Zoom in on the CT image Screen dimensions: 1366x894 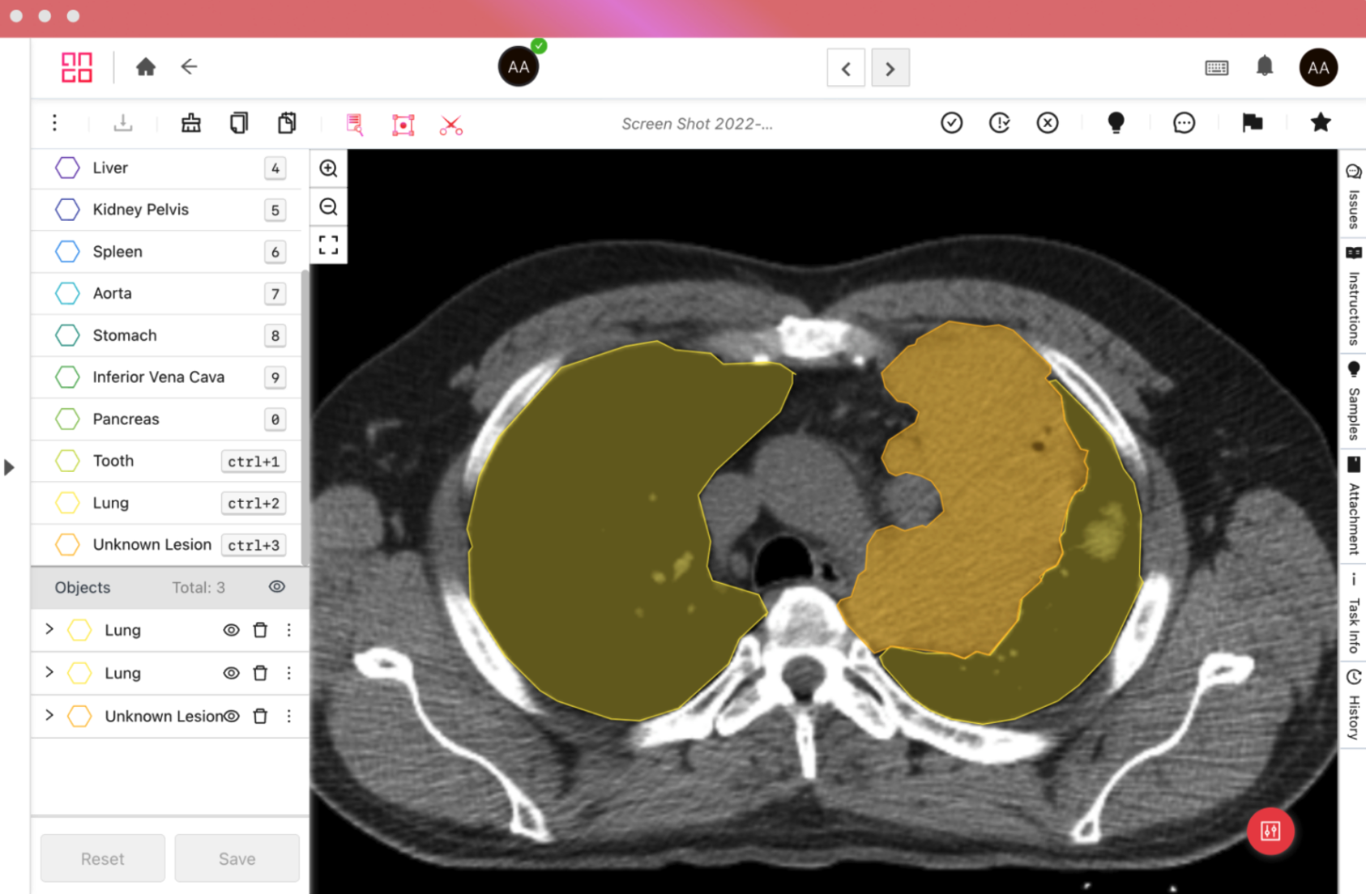pos(328,168)
